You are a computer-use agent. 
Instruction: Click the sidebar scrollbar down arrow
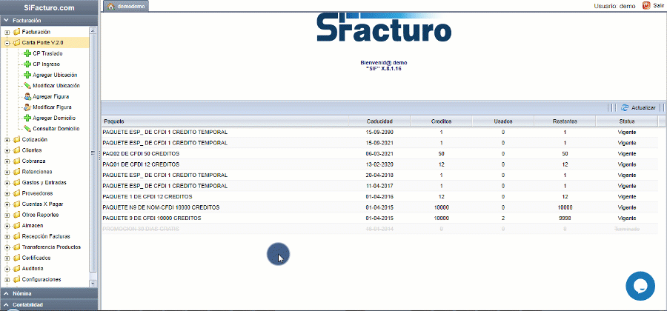click(93, 283)
